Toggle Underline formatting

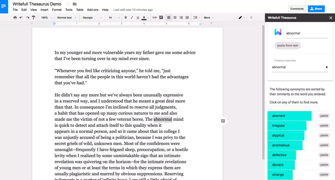pos(138,18)
